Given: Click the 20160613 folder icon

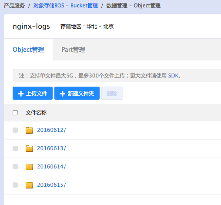Looking at the screenshot, I should [29, 148].
